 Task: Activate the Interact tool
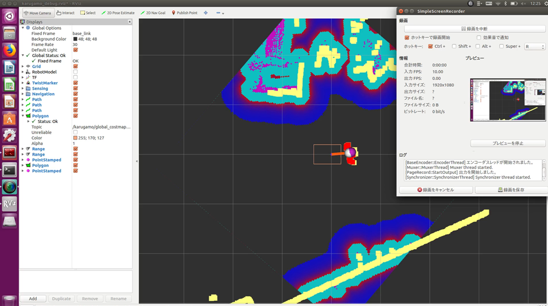click(65, 13)
